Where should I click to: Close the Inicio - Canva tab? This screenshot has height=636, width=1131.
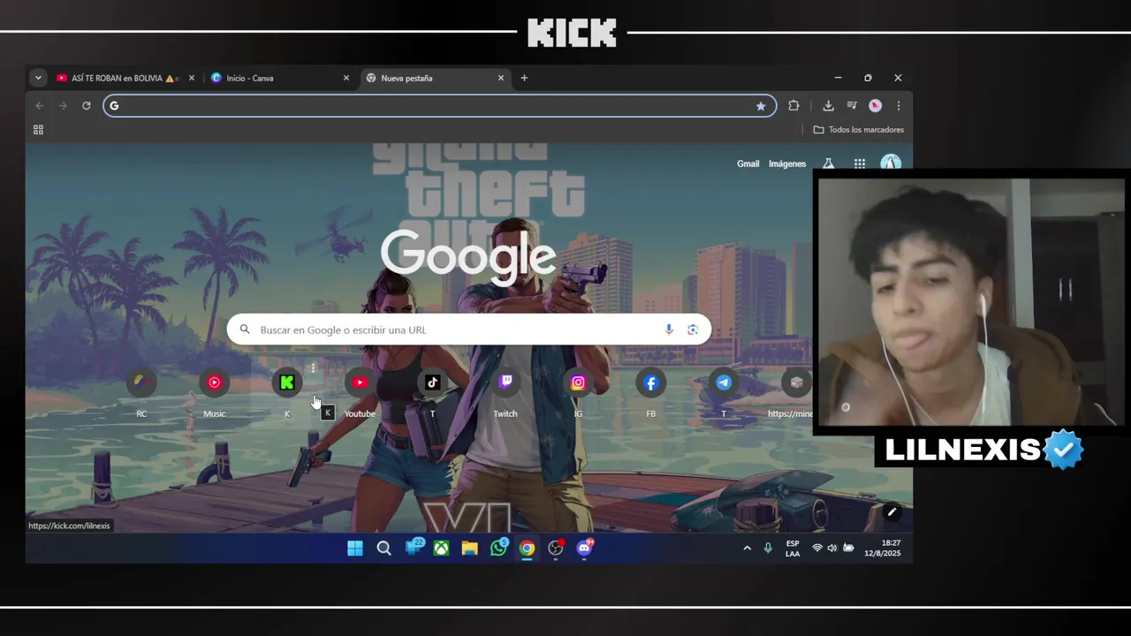(x=346, y=78)
